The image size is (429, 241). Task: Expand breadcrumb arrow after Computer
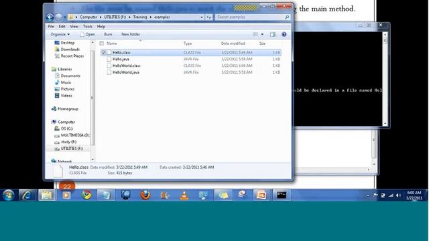(x=101, y=17)
